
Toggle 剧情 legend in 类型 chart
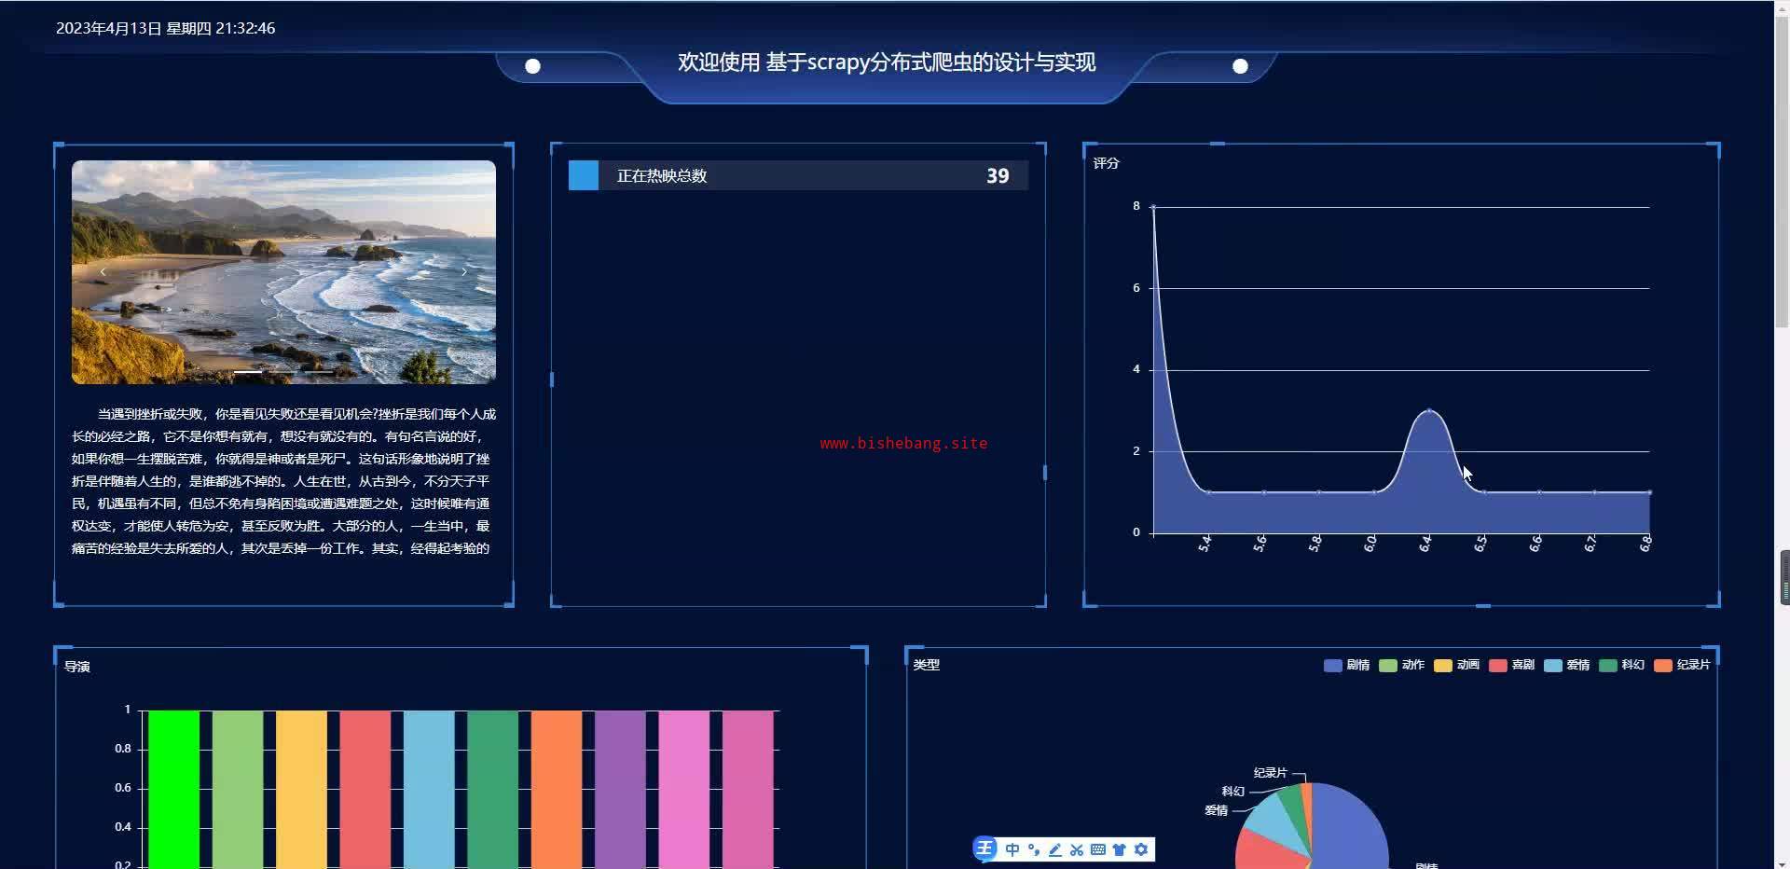1347,665
